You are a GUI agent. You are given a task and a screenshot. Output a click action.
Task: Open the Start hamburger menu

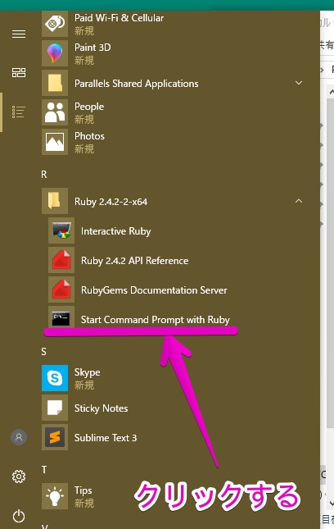point(19,34)
